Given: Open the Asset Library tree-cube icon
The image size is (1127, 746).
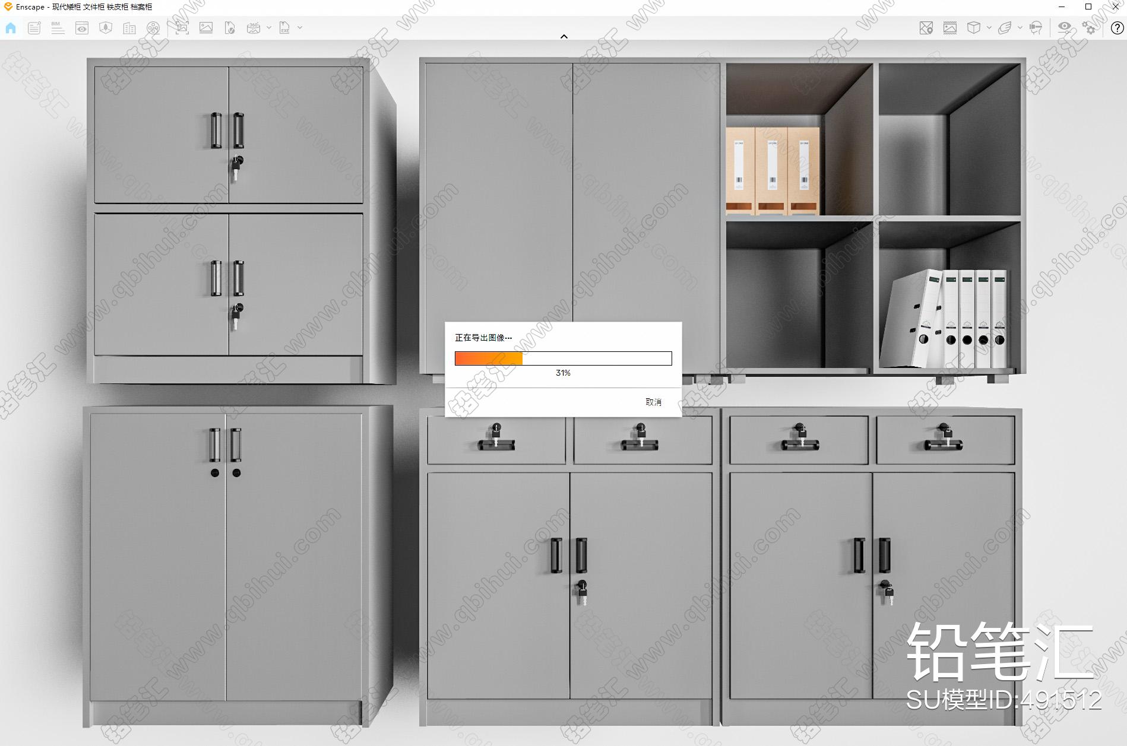Looking at the screenshot, I should (106, 28).
